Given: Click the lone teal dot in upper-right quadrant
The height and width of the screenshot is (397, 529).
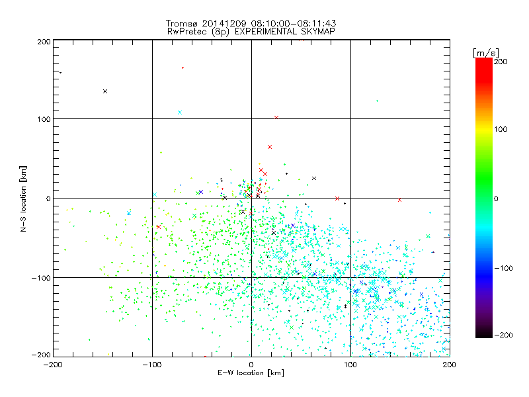Looking at the screenshot, I should coord(377,101).
